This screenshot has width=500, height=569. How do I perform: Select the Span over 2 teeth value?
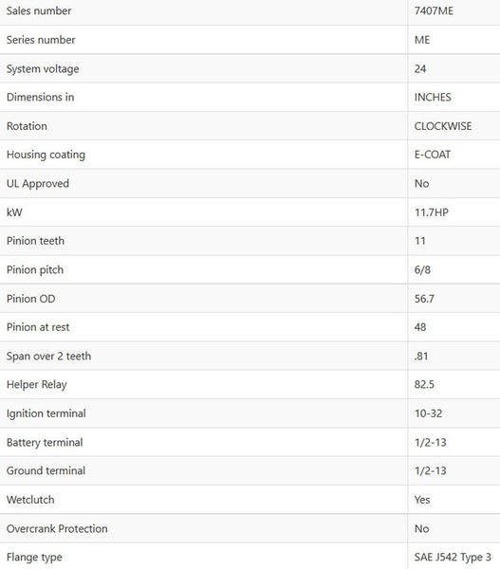[x=421, y=356]
